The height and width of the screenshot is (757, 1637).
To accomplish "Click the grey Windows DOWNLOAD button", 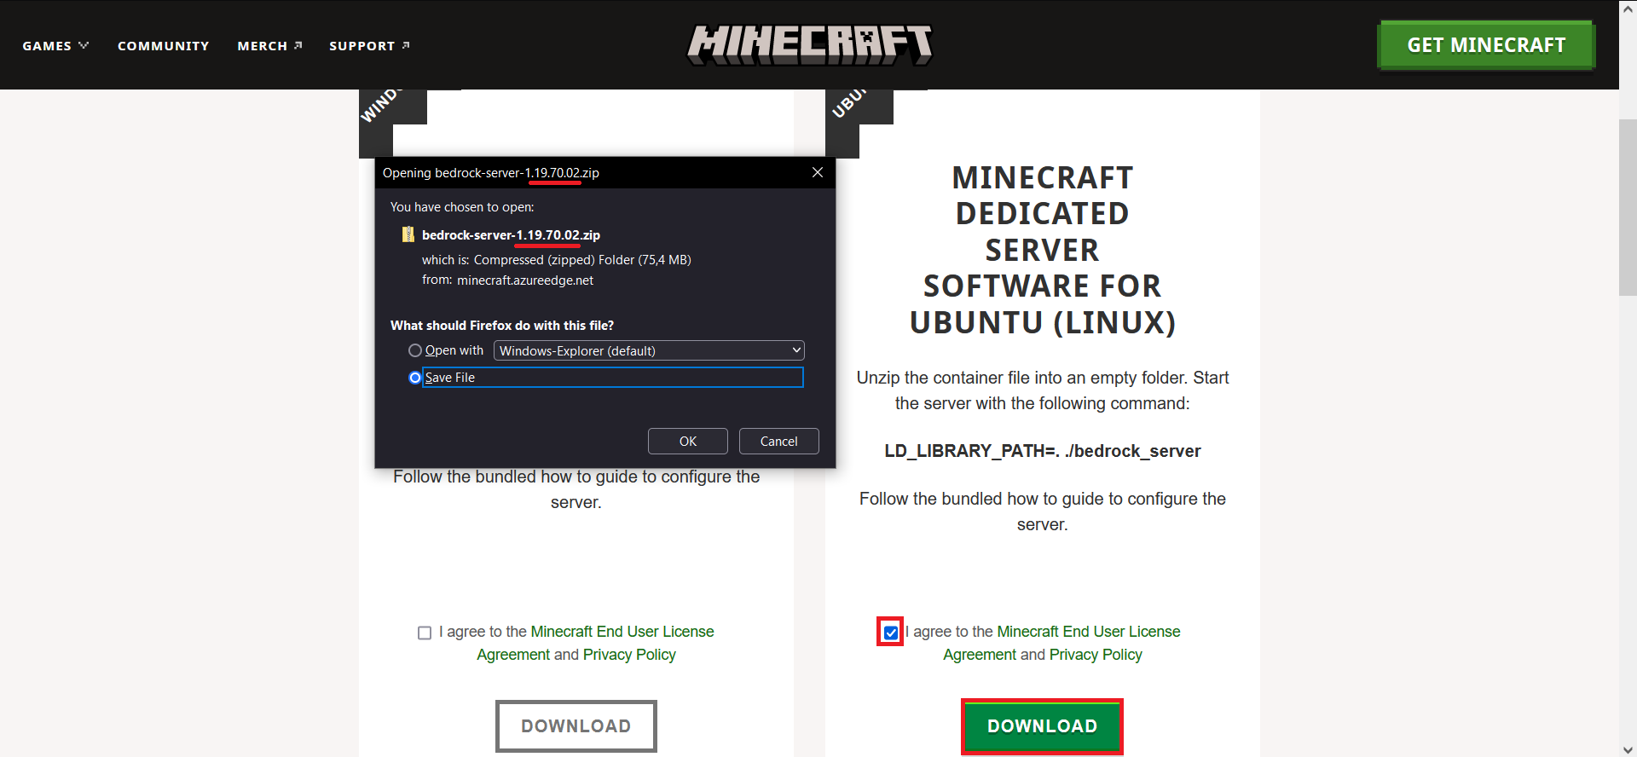I will tap(576, 726).
